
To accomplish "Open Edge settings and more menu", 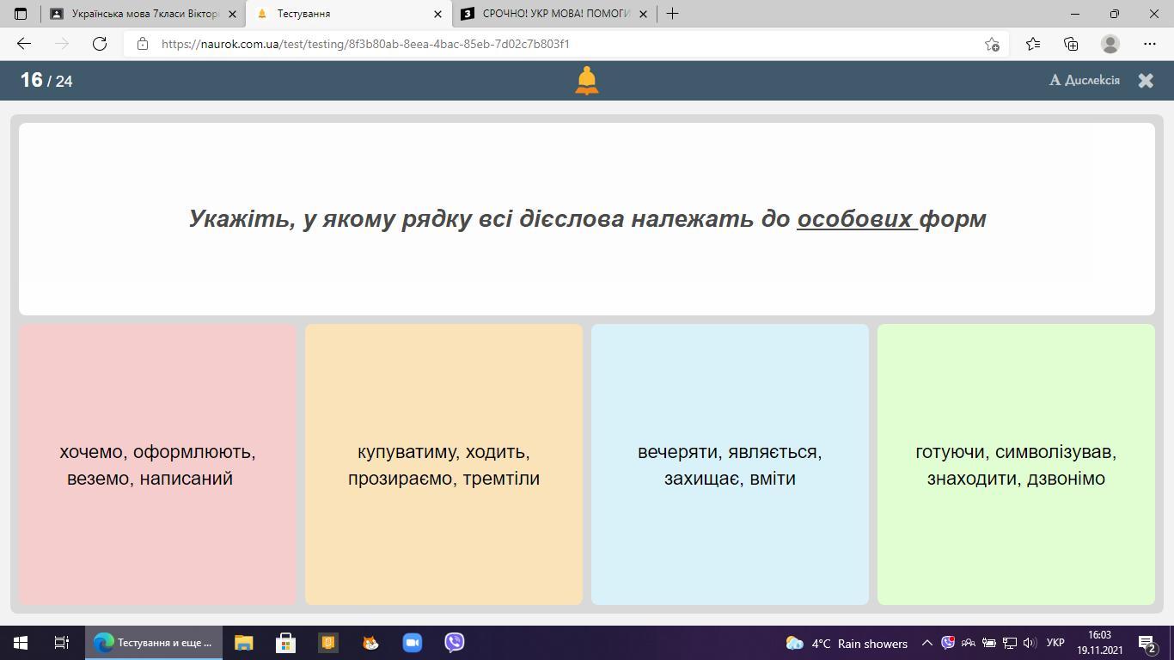I will [x=1150, y=44].
